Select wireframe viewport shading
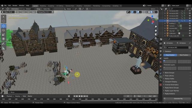 (147, 12)
